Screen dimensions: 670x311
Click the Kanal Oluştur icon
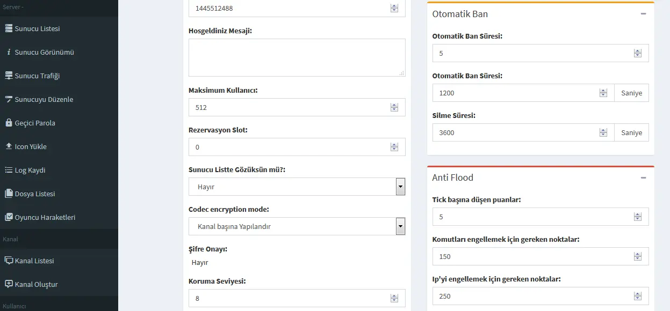[x=9, y=284]
